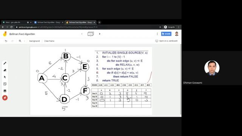Screen dimensions: 242x136
Task: Click the jamboard.google.com address bar
Action: click(x=87, y=27)
